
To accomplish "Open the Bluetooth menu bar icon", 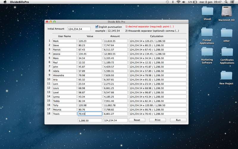I will coord(173,2).
